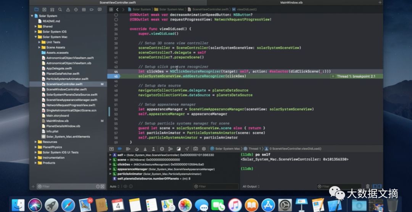
Task: Open Debug Memory Graph
Action: 170,148
